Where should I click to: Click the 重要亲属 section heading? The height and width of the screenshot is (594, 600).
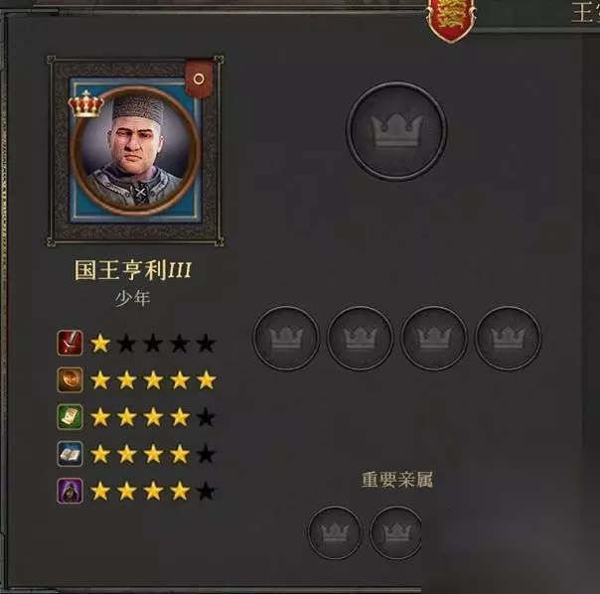(396, 480)
